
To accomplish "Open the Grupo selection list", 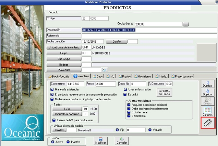I will pos(64,53).
